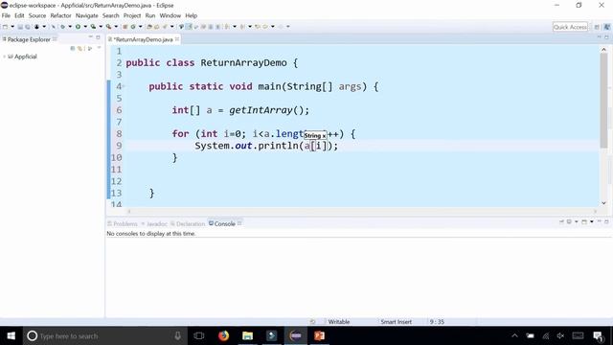Image resolution: width=613 pixels, height=345 pixels.
Task: Maximize the Console panel
Action: pos(606,221)
